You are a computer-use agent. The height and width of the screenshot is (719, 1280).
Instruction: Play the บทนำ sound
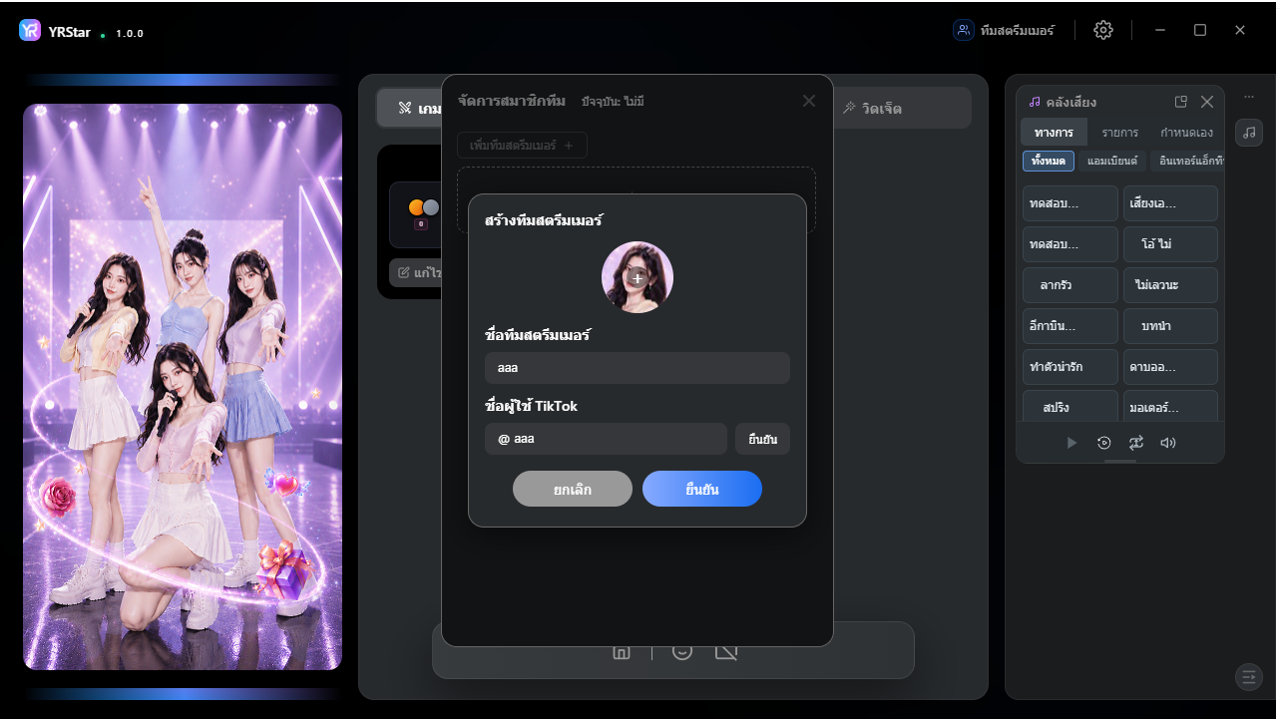[1170, 326]
